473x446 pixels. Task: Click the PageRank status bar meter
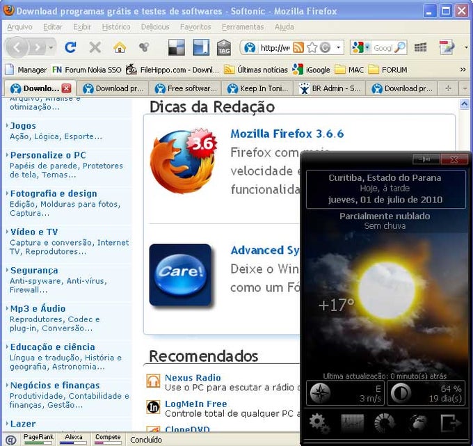(38, 439)
